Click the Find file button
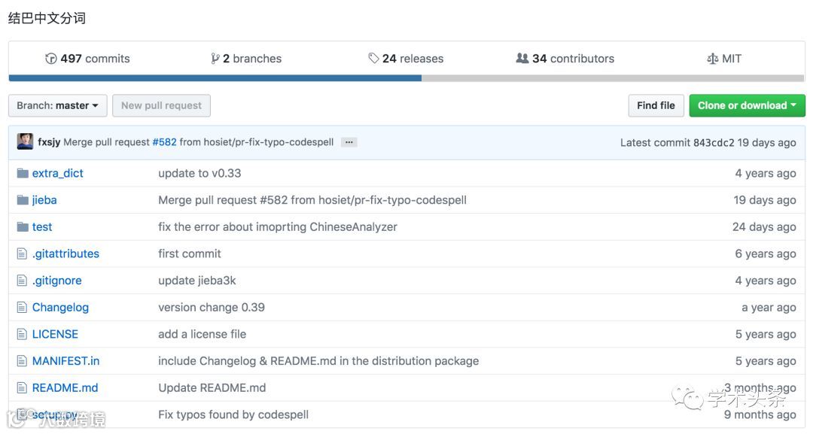 pyautogui.click(x=656, y=105)
